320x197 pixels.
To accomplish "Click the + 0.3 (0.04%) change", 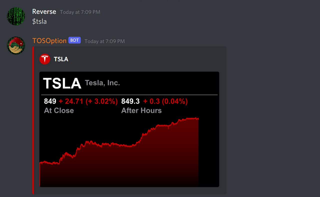I will pyautogui.click(x=165, y=101).
